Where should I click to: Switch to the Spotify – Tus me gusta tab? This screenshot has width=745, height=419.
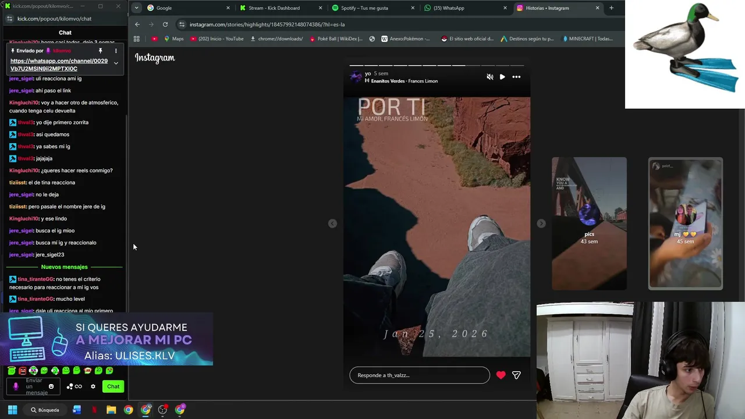[372, 8]
